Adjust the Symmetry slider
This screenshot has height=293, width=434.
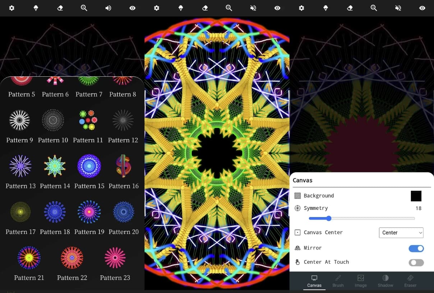[x=329, y=218]
